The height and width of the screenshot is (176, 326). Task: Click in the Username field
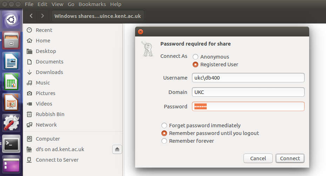248,78
